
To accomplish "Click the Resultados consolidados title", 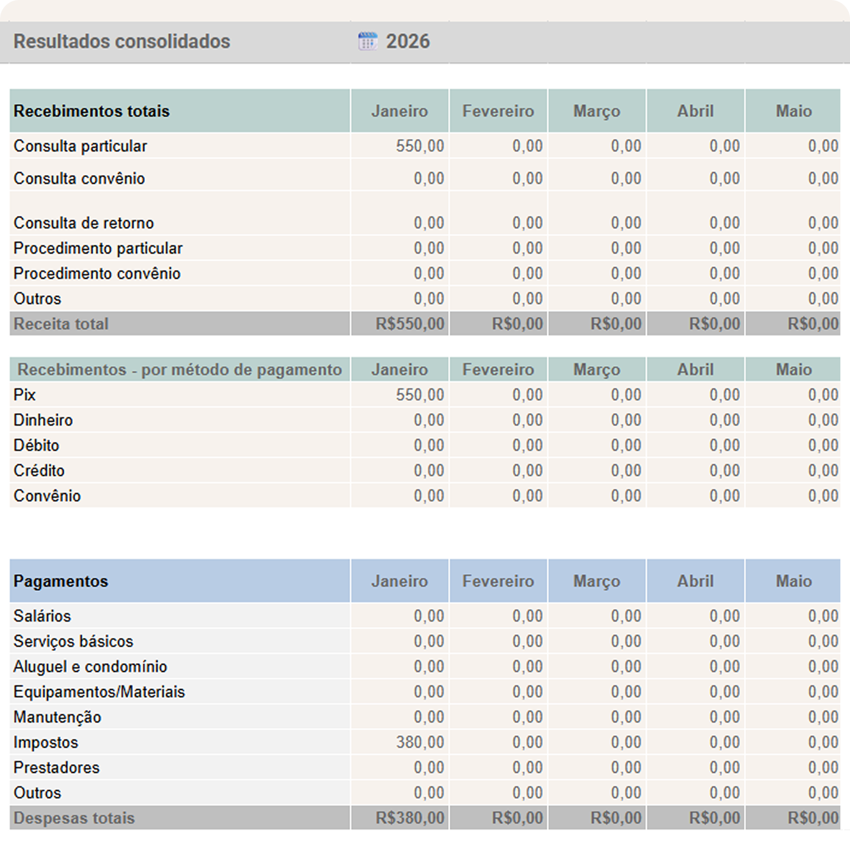I will click(x=122, y=41).
